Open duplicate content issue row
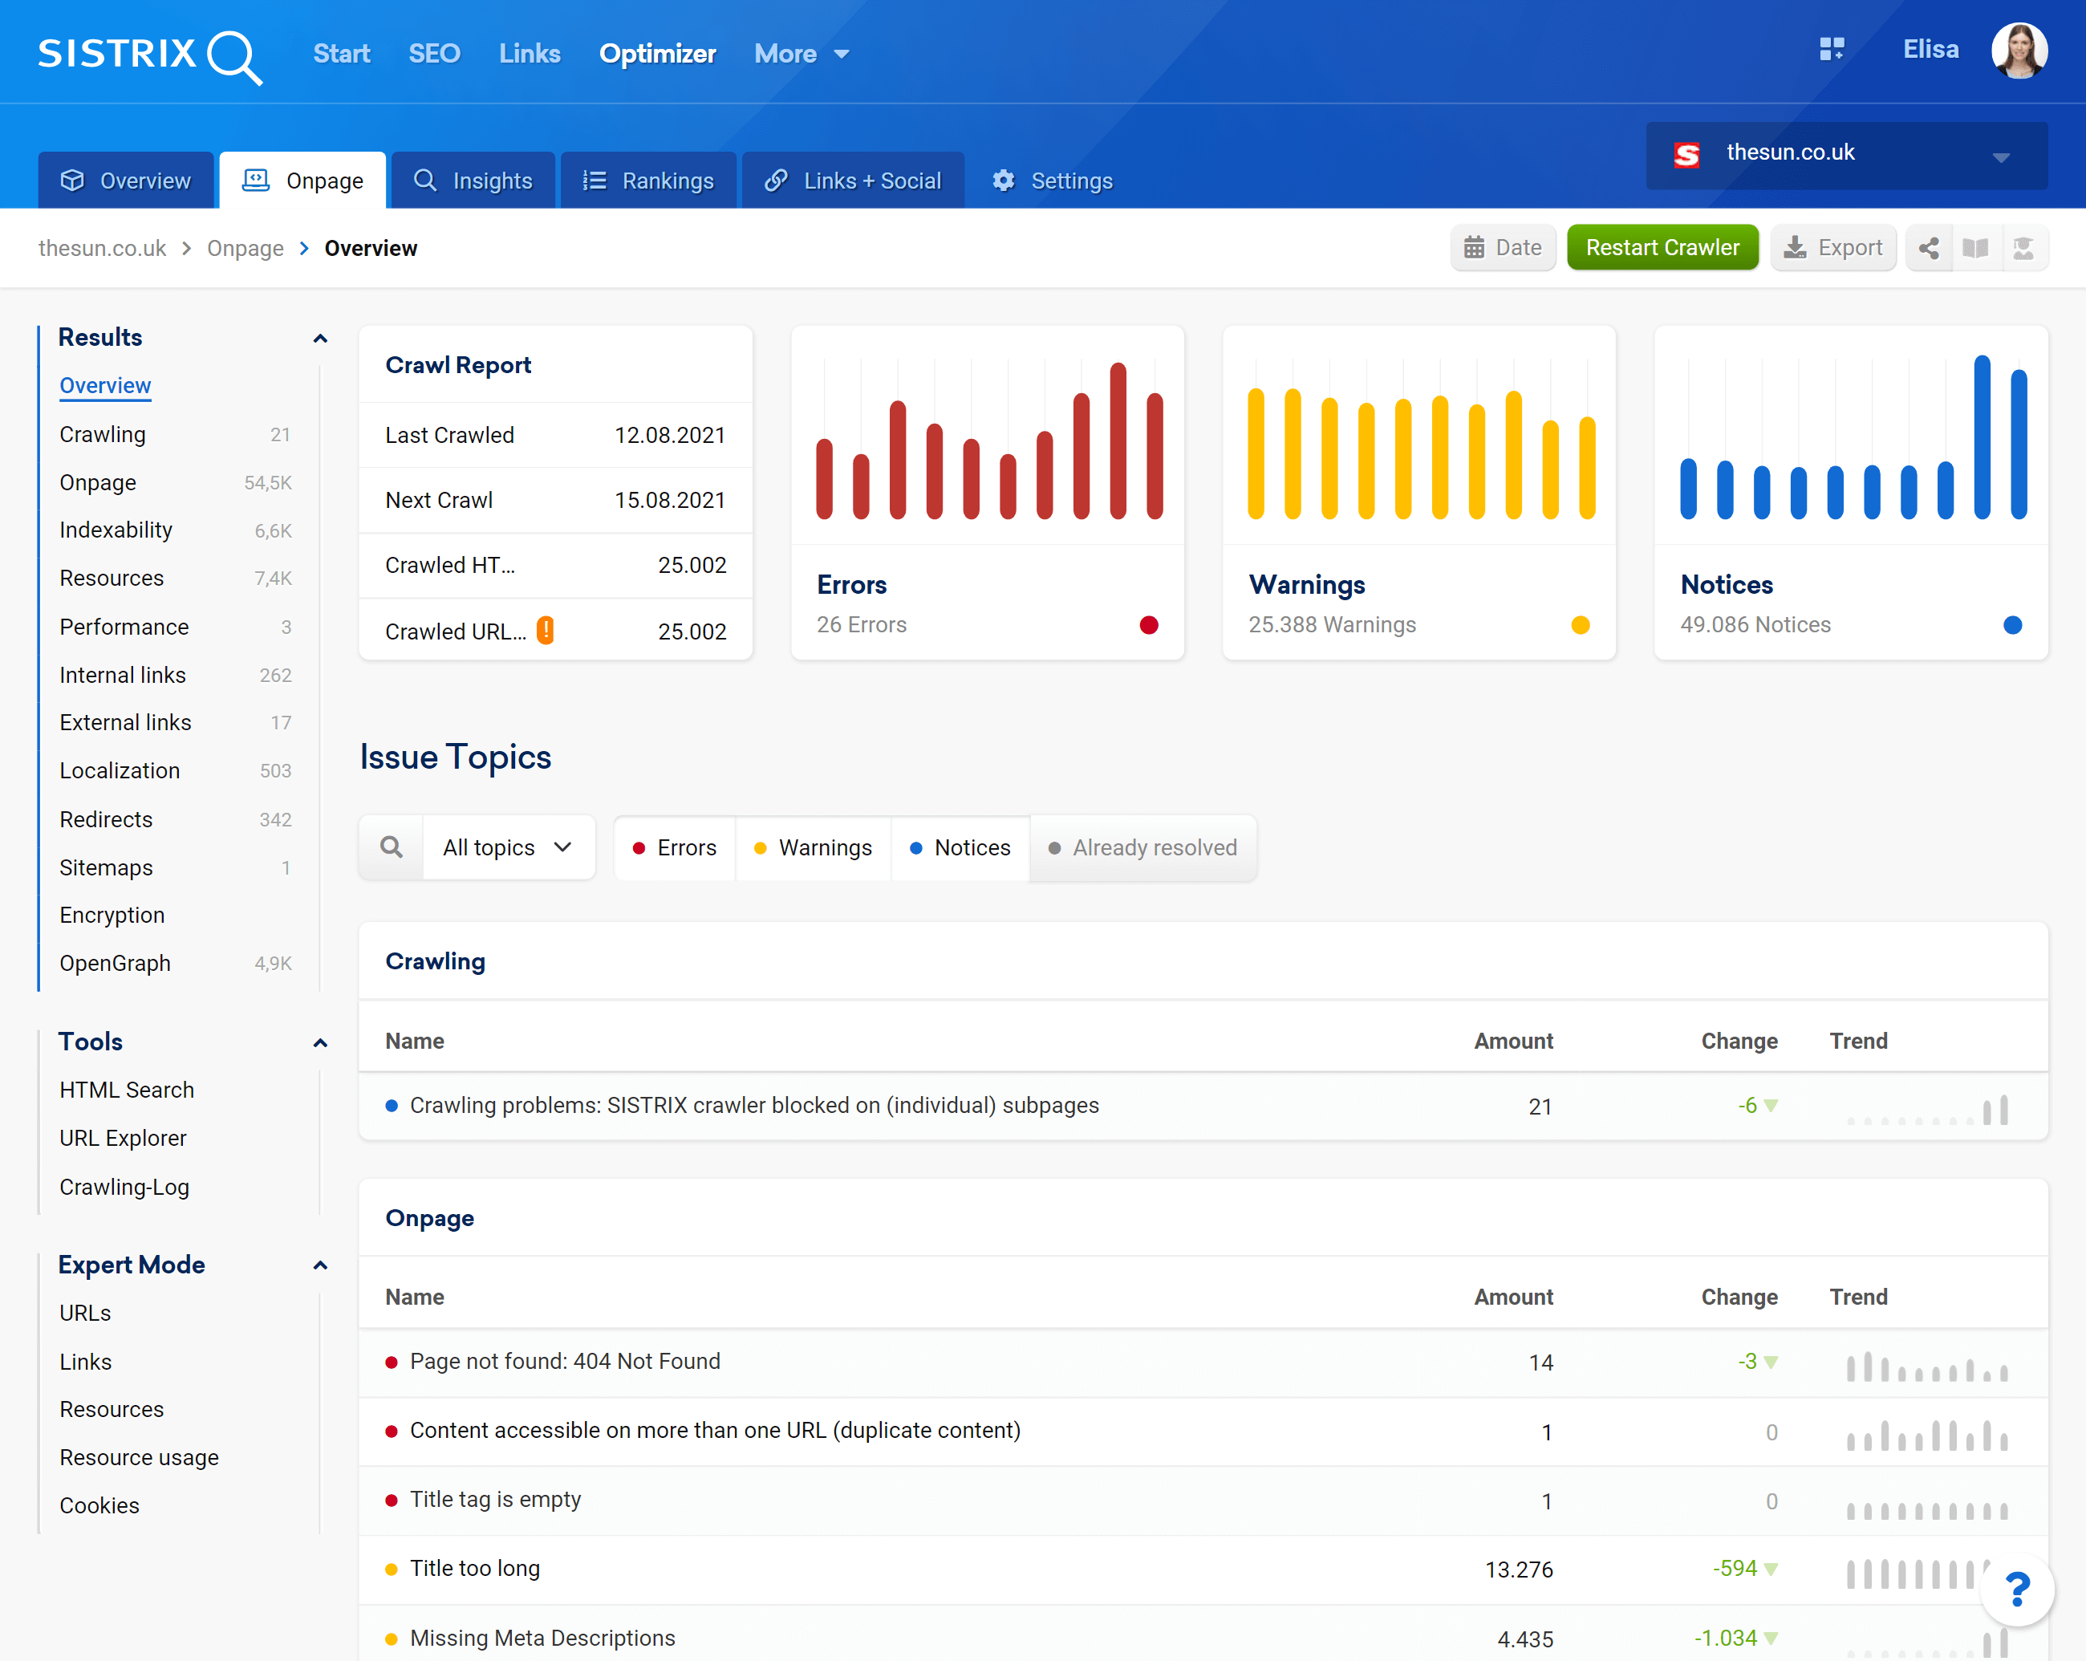This screenshot has width=2086, height=1661. [x=1203, y=1432]
